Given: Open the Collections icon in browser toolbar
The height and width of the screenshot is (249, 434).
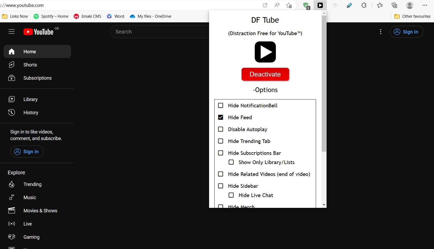Looking at the screenshot, I should point(394,5).
